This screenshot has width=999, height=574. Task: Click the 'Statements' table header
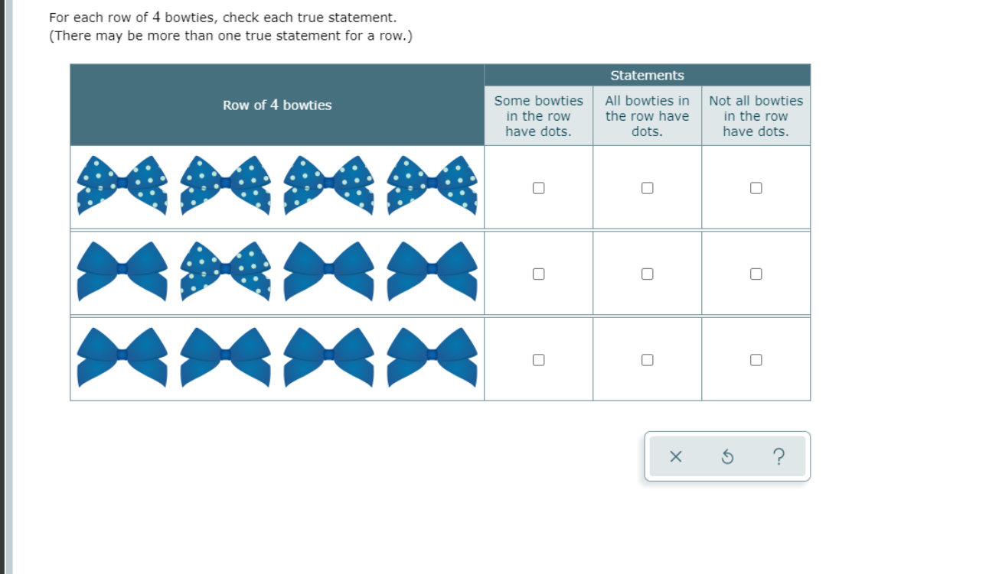647,76
